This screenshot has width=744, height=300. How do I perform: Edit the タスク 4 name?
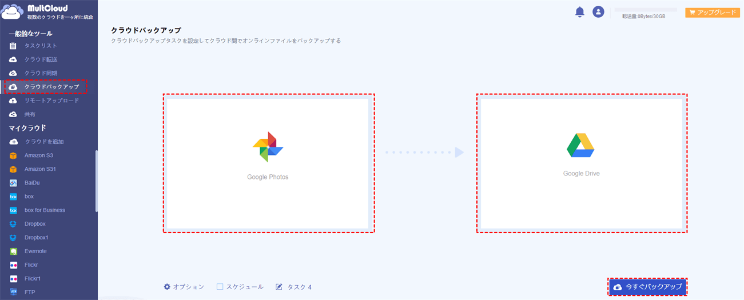pos(299,287)
